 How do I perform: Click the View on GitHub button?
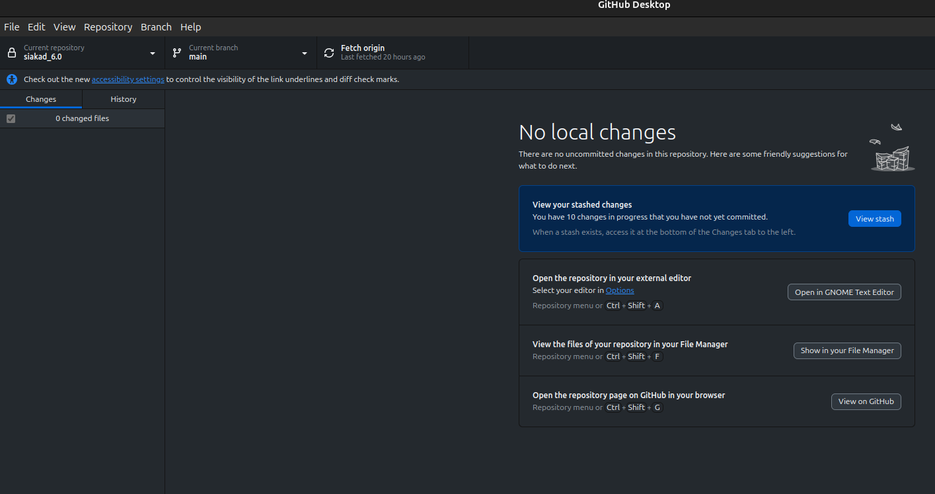[866, 401]
